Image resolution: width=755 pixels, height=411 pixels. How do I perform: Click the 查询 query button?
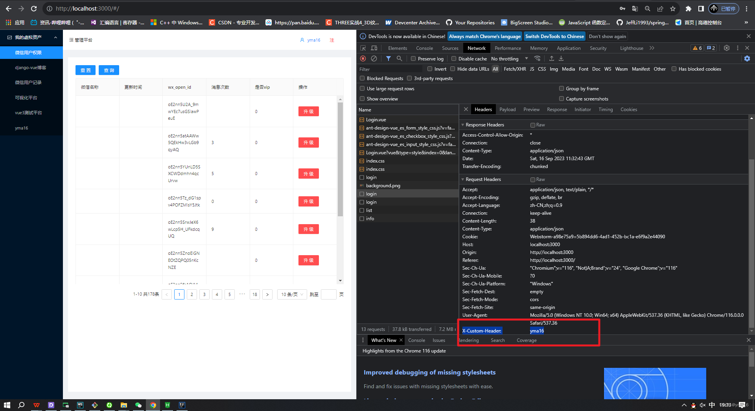coord(109,70)
